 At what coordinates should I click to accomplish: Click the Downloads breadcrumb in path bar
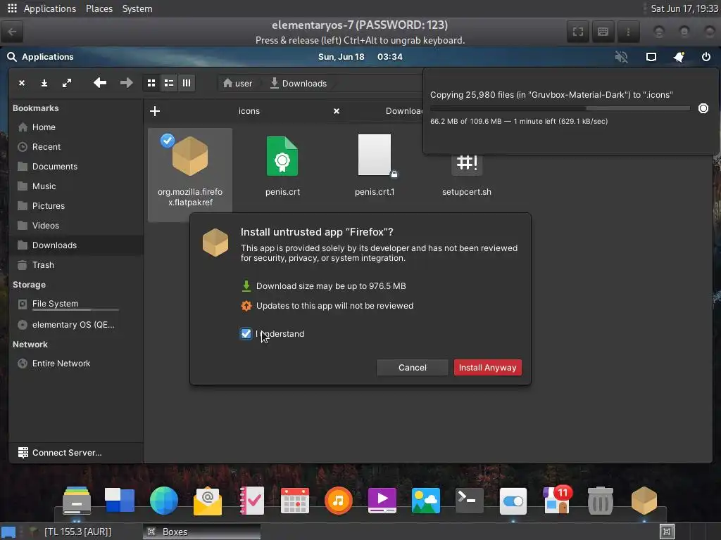298,83
